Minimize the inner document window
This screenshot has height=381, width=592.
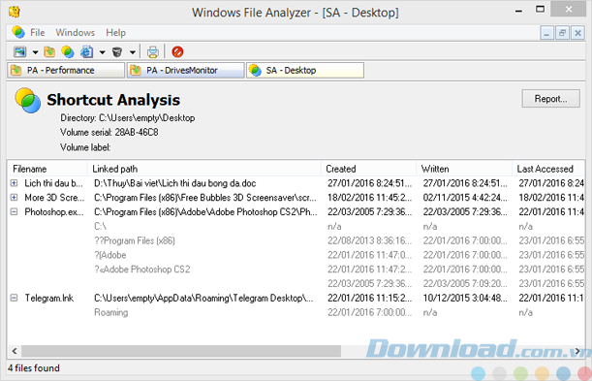click(x=546, y=33)
